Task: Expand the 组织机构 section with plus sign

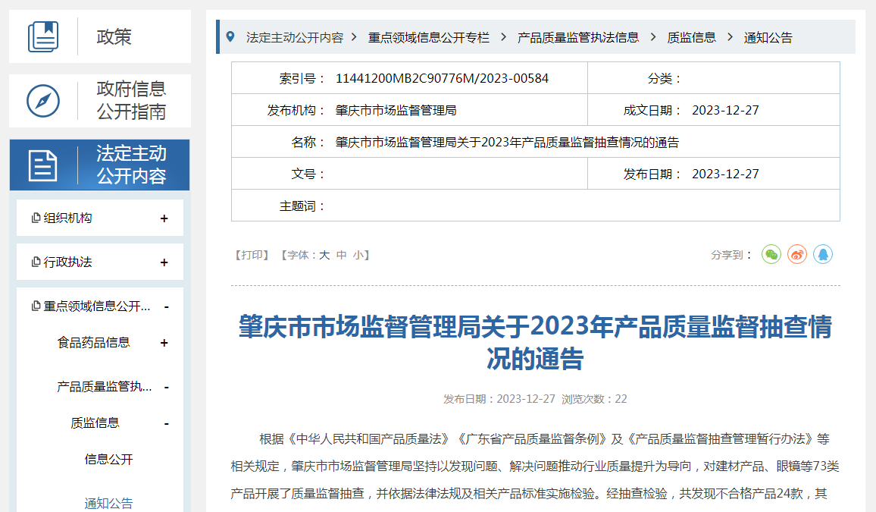Action: 164,218
